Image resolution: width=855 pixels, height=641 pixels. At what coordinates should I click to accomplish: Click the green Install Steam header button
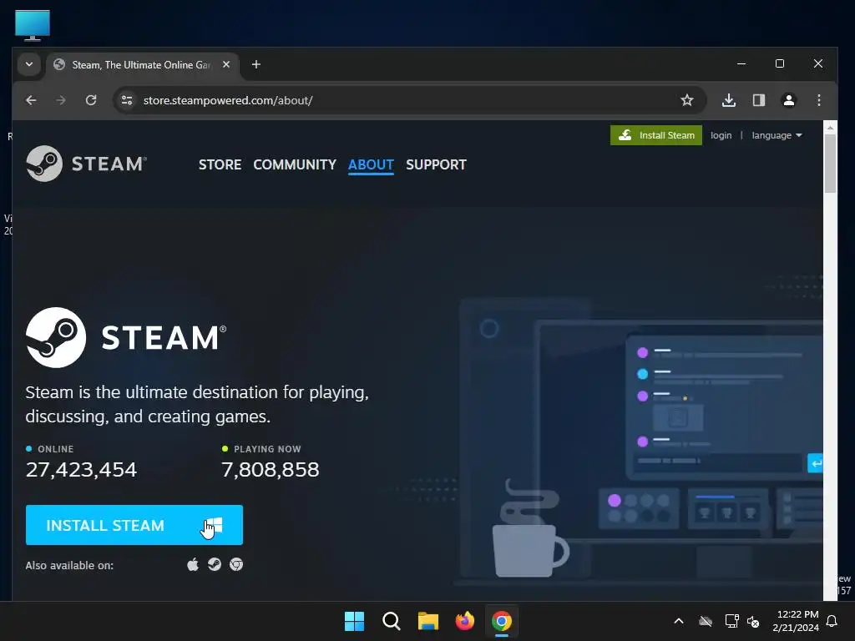[656, 135]
